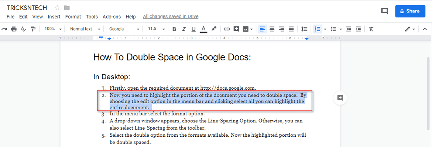
Task: Click the insert image icon
Action: tap(246, 29)
